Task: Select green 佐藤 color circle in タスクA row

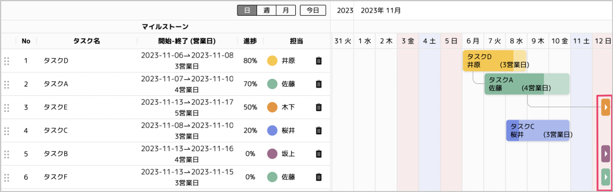Action: tap(272, 84)
